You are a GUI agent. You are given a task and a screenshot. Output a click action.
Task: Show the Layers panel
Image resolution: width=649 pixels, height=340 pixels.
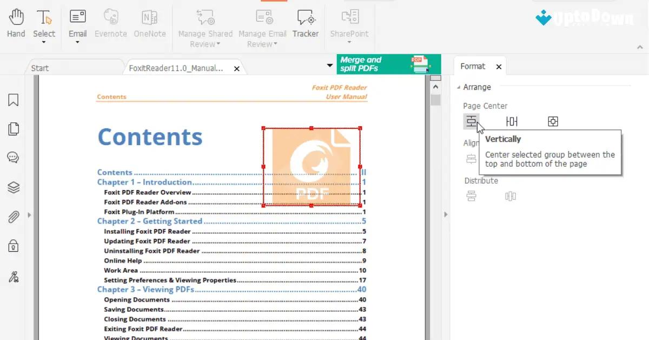tap(14, 187)
